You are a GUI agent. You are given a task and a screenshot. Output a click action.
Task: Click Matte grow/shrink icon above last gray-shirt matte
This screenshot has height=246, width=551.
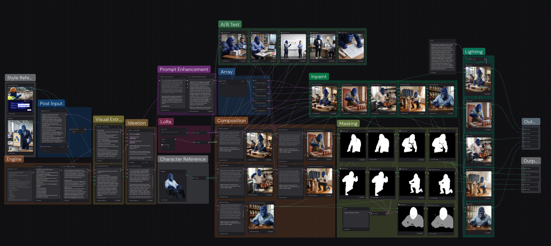pyautogui.click(x=428, y=205)
